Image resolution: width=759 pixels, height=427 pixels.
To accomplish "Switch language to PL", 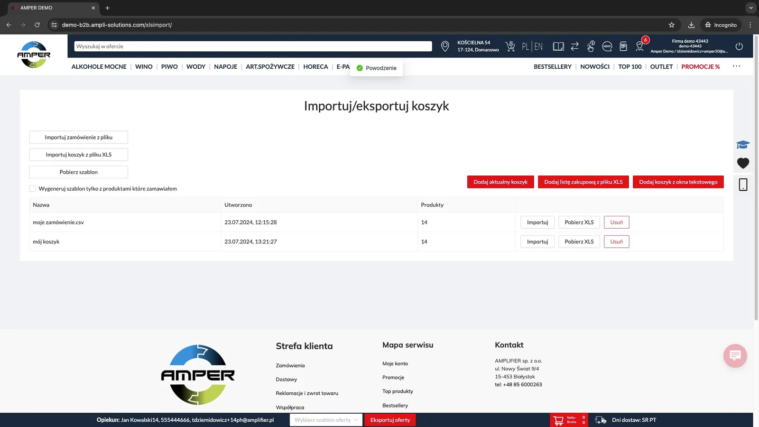I will pyautogui.click(x=525, y=46).
